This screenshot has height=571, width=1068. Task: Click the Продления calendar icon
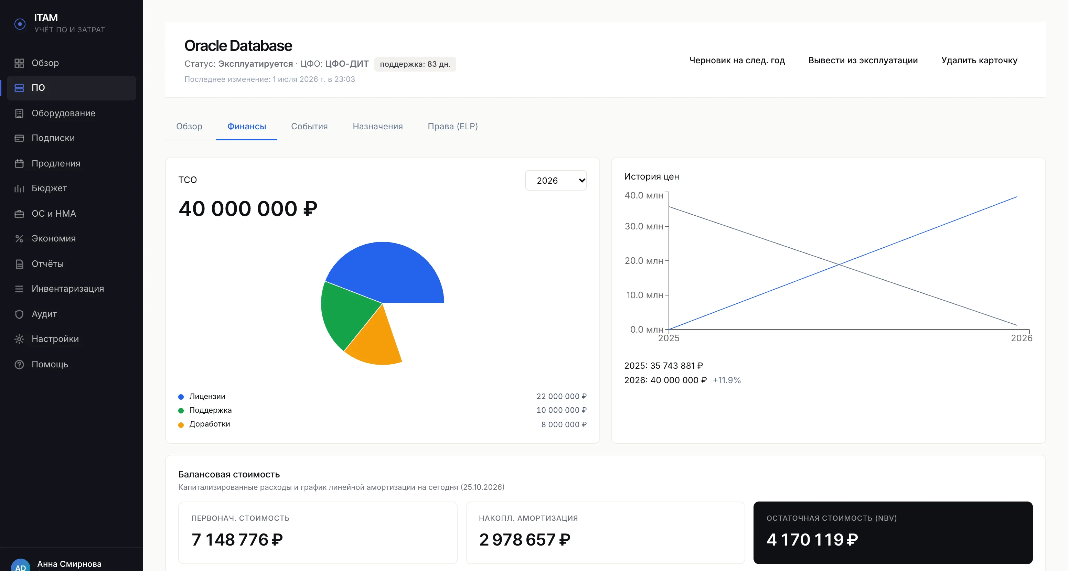pyautogui.click(x=19, y=163)
